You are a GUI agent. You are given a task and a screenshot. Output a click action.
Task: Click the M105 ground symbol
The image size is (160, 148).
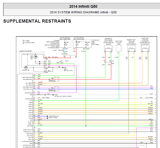coord(53,95)
